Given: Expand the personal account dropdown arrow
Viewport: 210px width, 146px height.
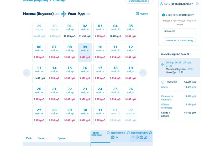Looking at the screenshot, I should tap(197, 4).
